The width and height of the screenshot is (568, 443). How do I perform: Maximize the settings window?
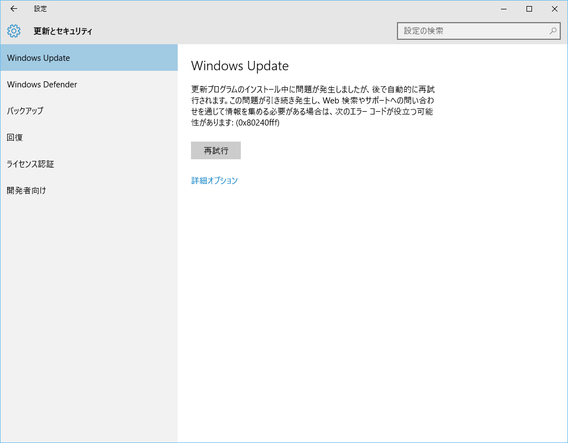529,9
